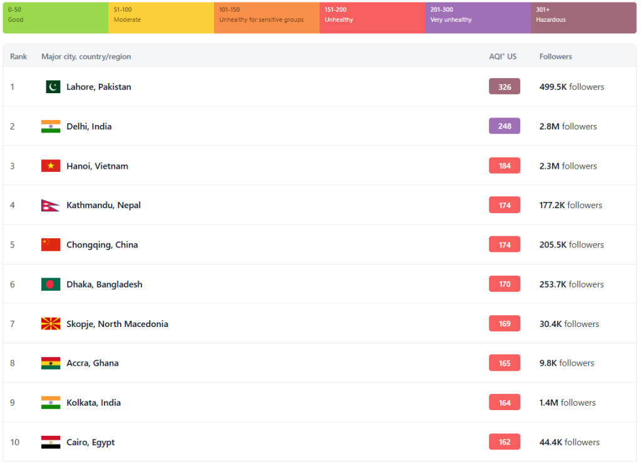Click Lahore's 326 AQI badge
Viewport: 641px width, 462px height.
(x=505, y=87)
